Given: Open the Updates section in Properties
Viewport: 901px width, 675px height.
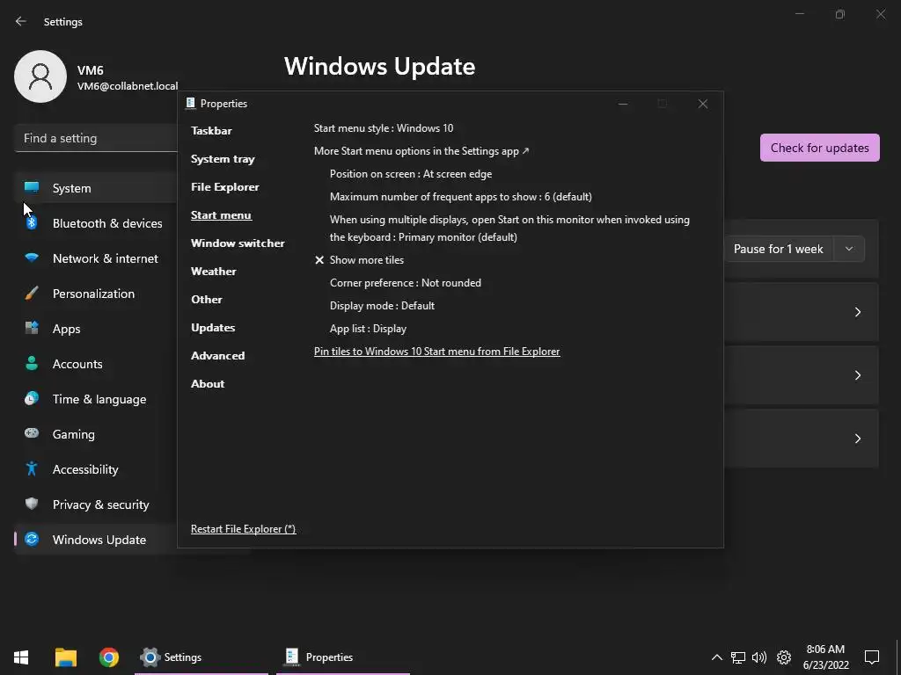Looking at the screenshot, I should [x=213, y=327].
